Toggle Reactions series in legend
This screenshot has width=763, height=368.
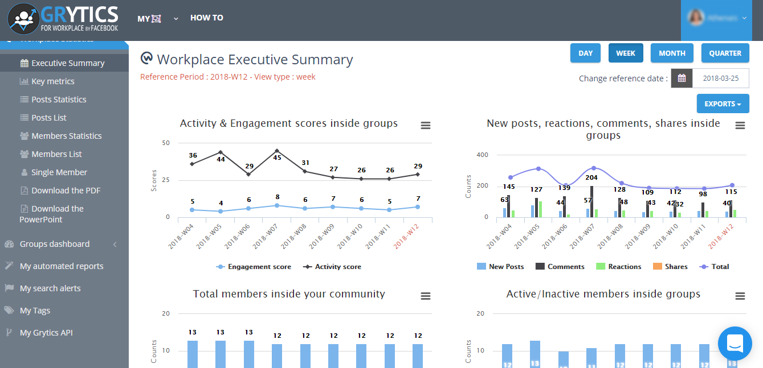[618, 267]
